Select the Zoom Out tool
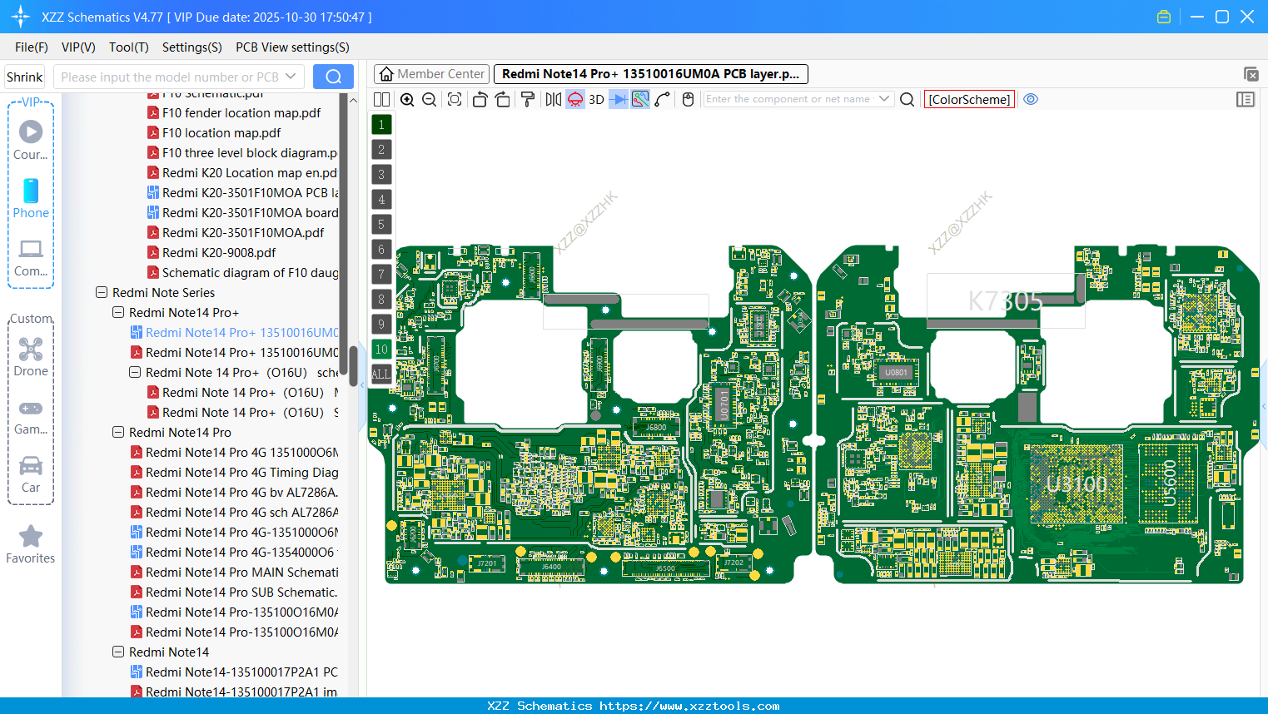The image size is (1268, 714). (x=429, y=99)
